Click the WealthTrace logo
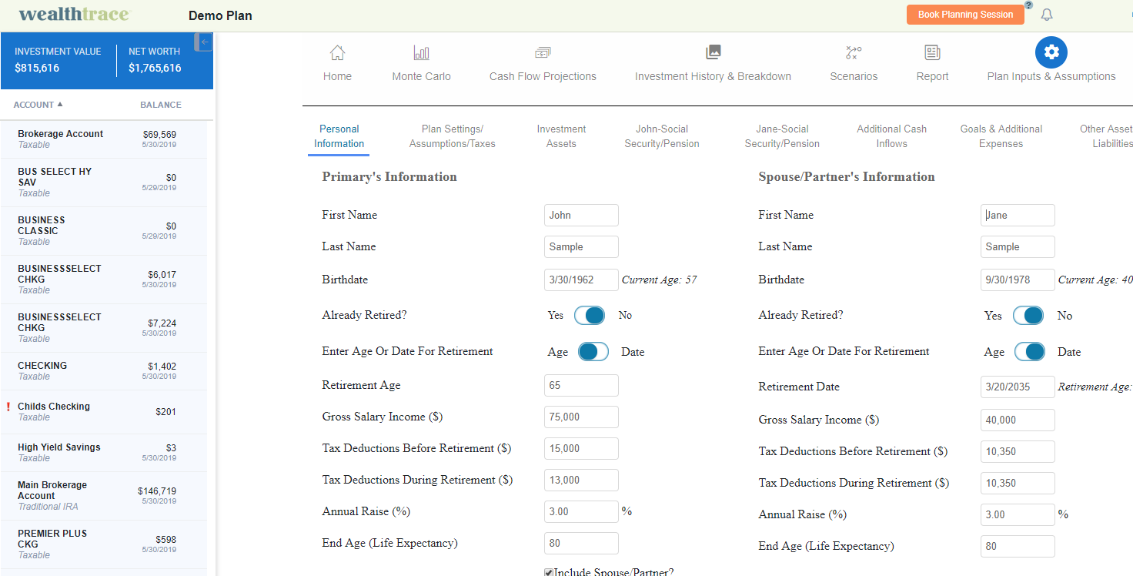The image size is (1133, 576). coord(74,15)
